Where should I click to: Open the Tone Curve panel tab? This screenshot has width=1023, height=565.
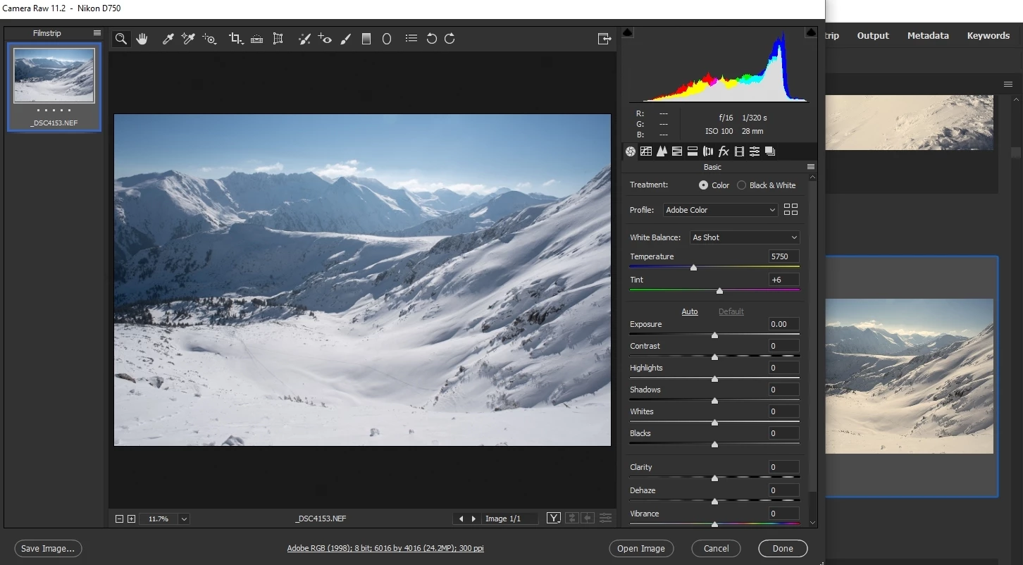point(646,151)
